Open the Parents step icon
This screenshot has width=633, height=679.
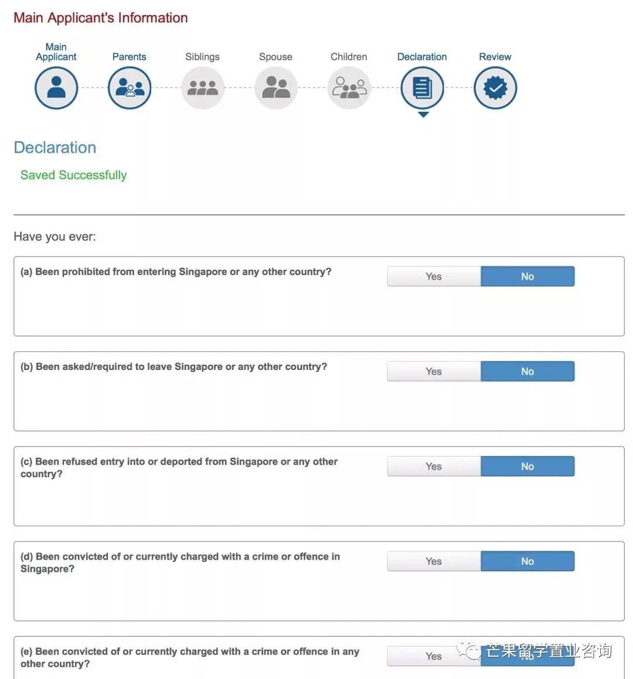click(130, 88)
